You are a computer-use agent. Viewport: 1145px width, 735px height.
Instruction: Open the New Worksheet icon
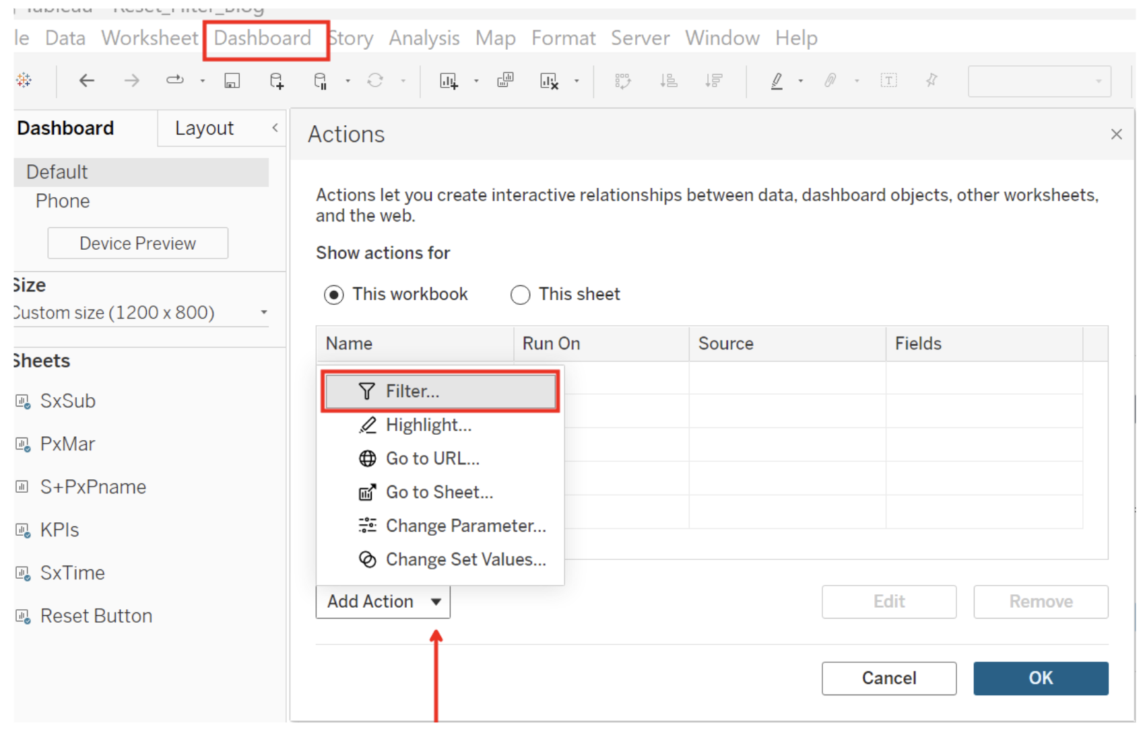tap(449, 81)
